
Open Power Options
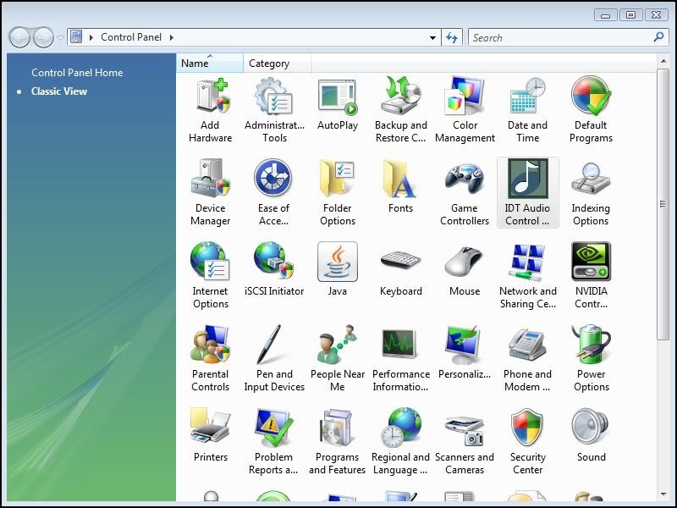click(x=591, y=358)
